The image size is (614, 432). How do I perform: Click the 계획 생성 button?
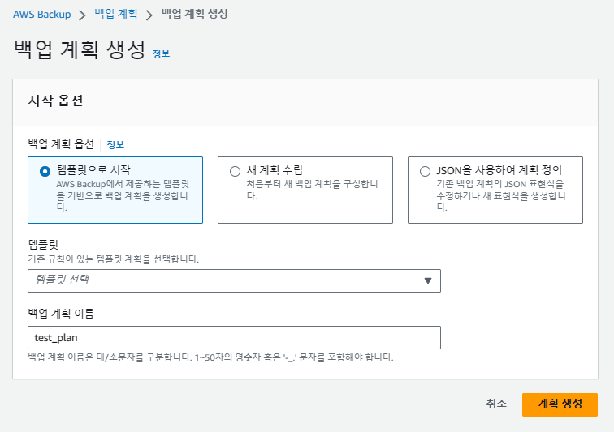click(x=560, y=404)
